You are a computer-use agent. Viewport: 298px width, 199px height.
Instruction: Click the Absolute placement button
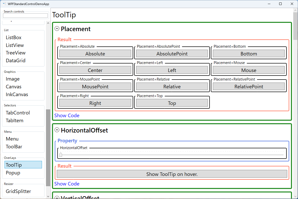95,53
